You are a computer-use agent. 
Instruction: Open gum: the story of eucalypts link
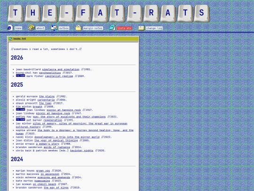(x=69, y=117)
